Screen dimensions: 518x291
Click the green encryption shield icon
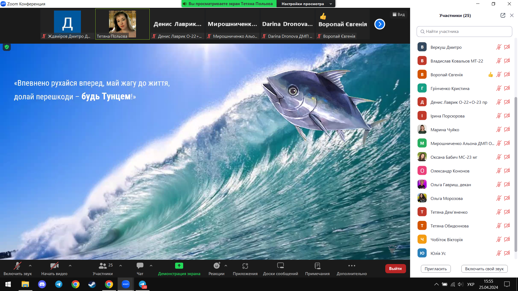coord(7,47)
